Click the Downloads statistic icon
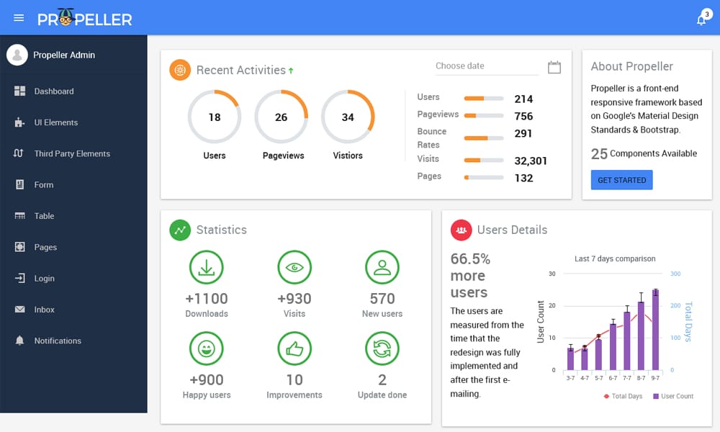 207,268
